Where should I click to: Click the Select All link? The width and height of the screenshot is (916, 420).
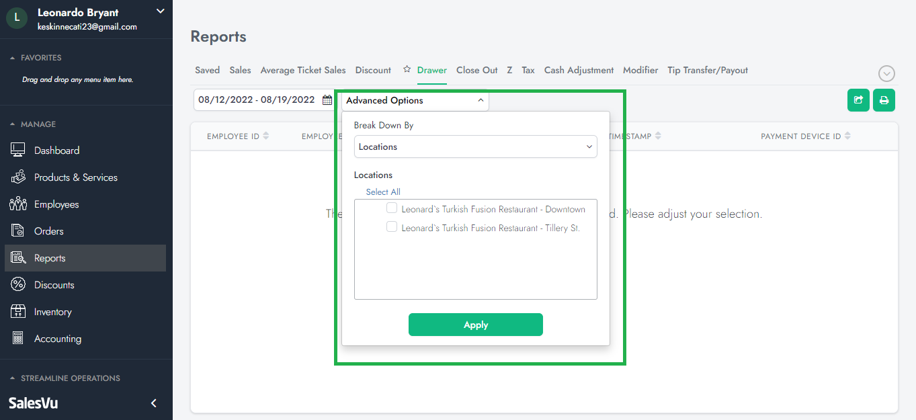[x=383, y=192]
